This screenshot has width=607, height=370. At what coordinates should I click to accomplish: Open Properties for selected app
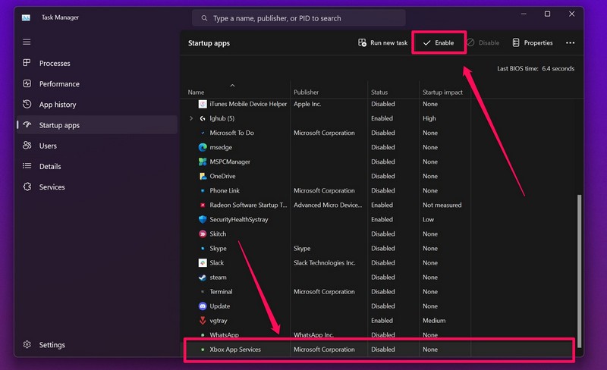tap(533, 43)
